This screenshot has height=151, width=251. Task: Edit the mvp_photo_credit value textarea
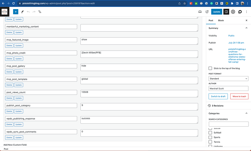pos(139,54)
